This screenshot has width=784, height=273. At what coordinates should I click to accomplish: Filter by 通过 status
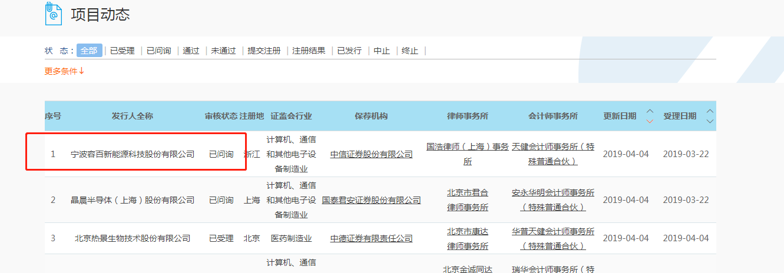191,51
